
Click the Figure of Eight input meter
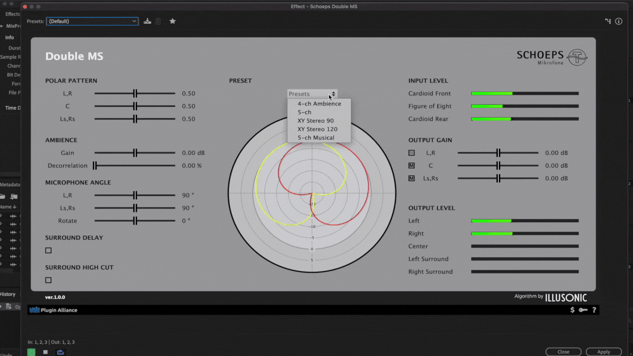[x=525, y=106]
